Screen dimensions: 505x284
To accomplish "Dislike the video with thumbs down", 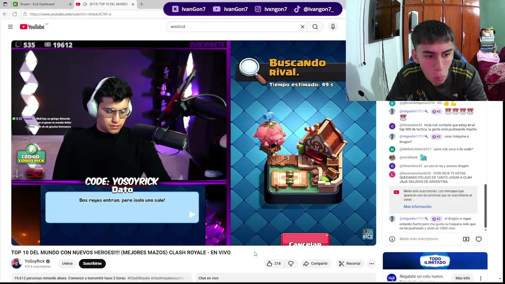I will click(x=291, y=263).
